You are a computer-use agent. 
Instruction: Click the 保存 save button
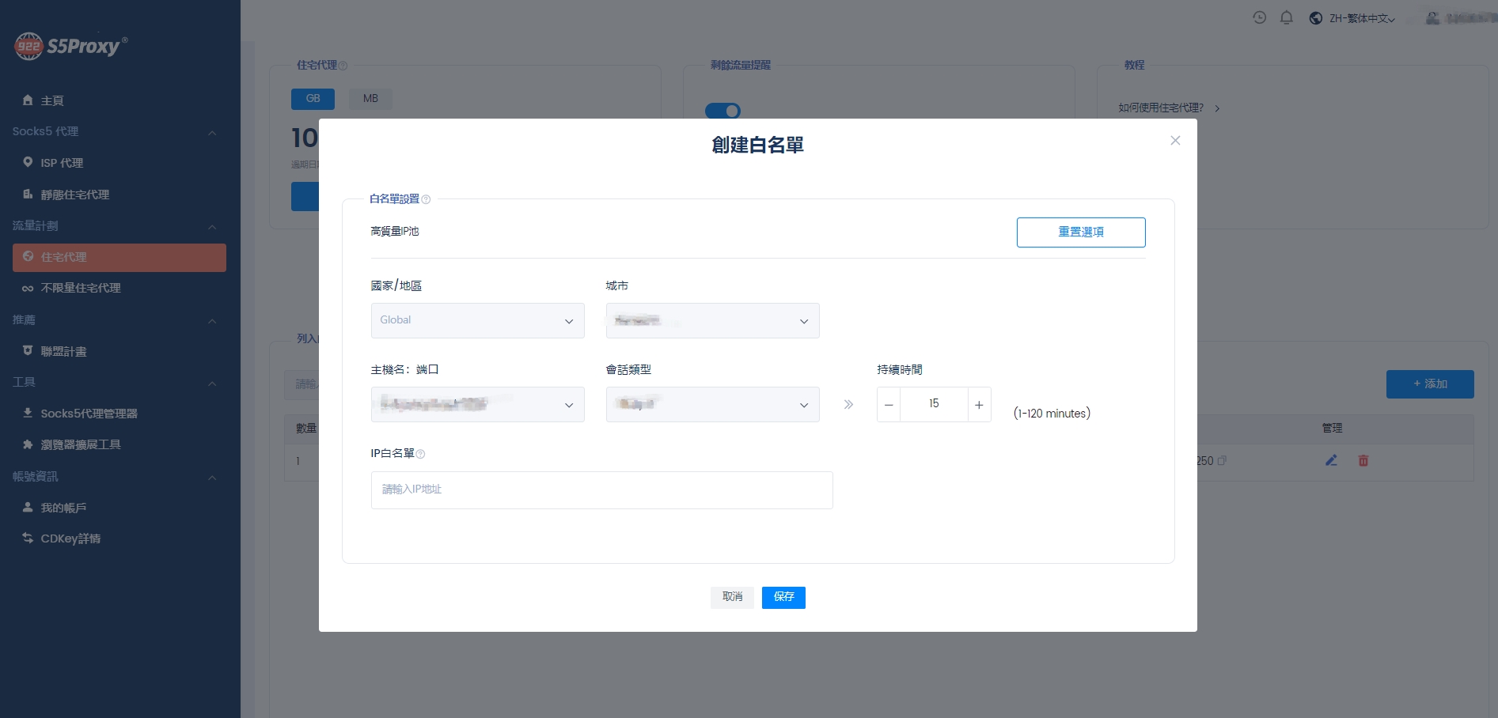point(783,597)
